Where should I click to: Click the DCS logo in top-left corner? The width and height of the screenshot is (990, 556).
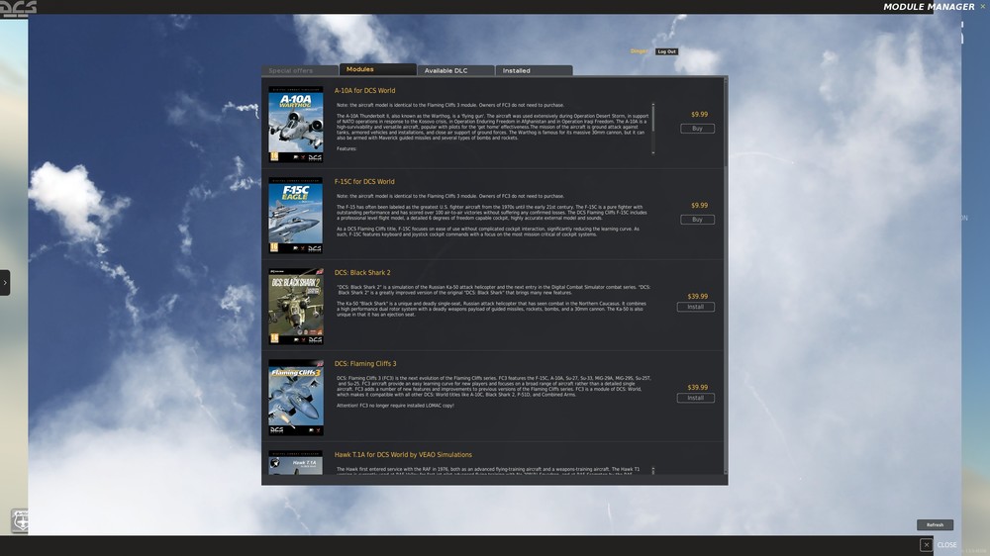18,8
